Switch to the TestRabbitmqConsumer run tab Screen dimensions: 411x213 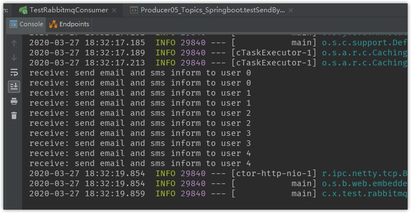[x=68, y=10]
